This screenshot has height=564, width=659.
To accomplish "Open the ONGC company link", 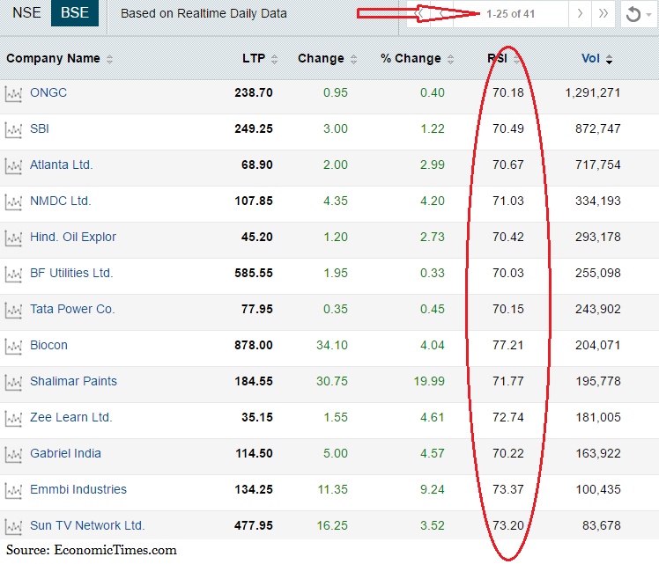I will (48, 92).
